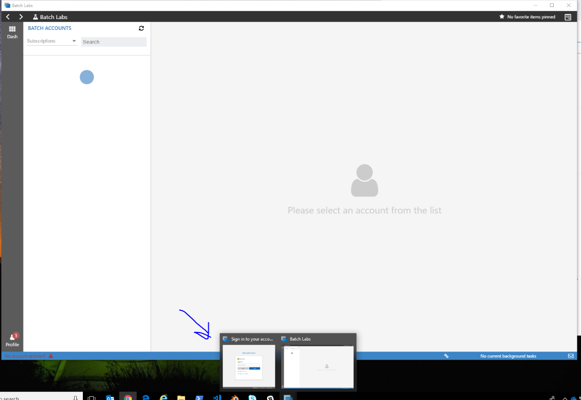Viewport: 581px width, 400px height.
Task: Close the Batch Labs window
Action: click(568, 5)
